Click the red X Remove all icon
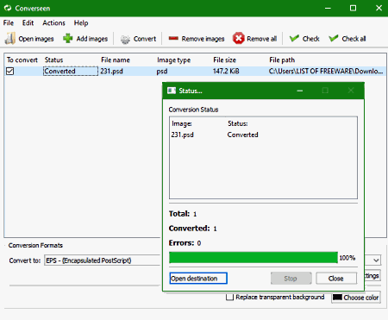Viewport: 388px width, 320px height. tap(238, 38)
